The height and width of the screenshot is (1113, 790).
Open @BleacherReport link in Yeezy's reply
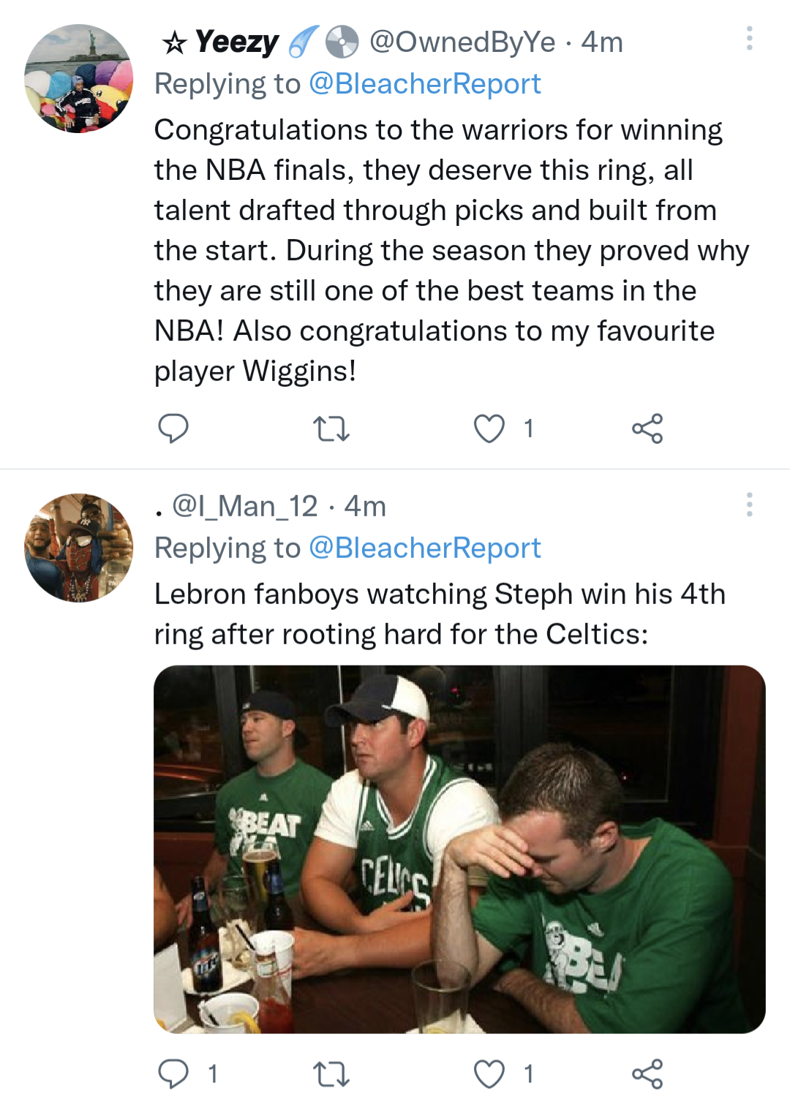coord(424,84)
